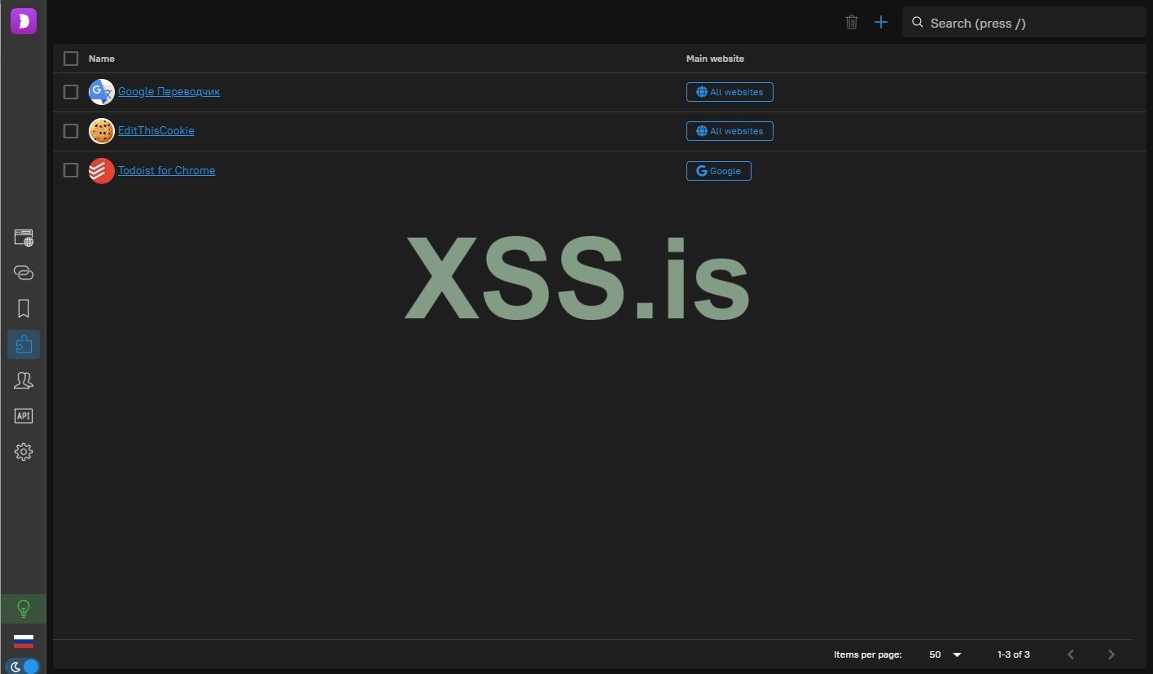Click the Dolphin app logo icon
Image resolution: width=1153 pixels, height=674 pixels.
tap(24, 21)
